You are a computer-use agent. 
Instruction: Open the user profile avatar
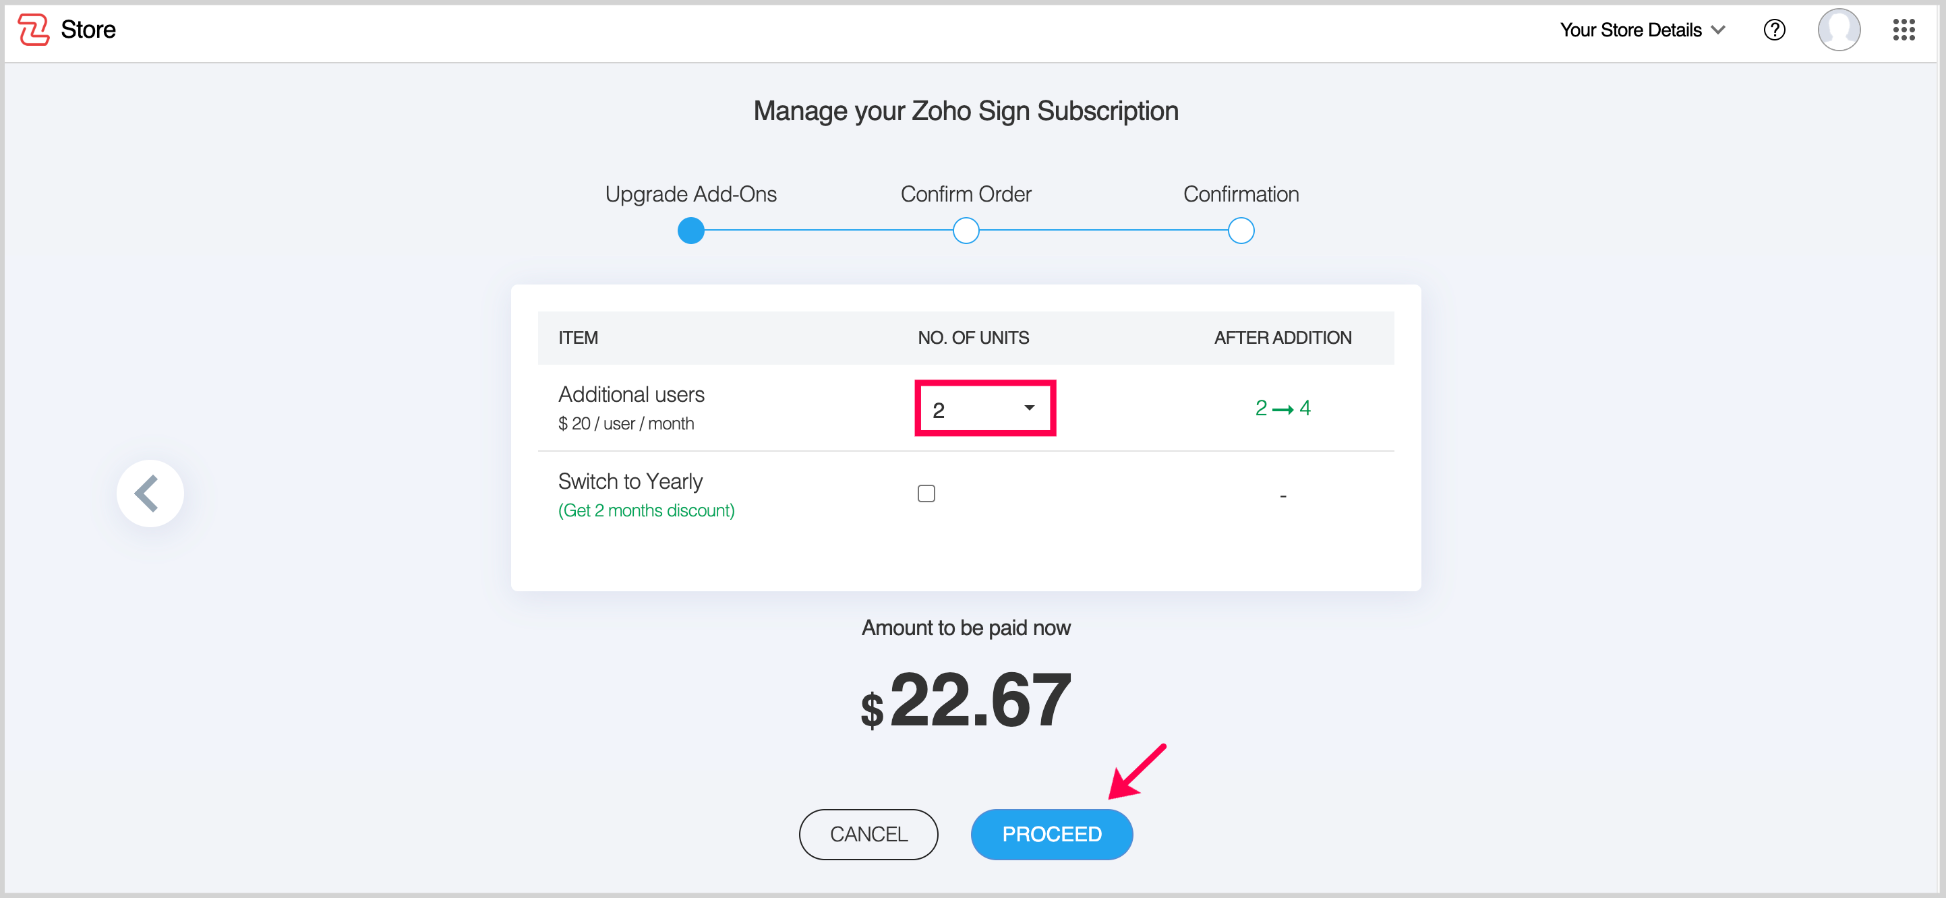[x=1838, y=30]
